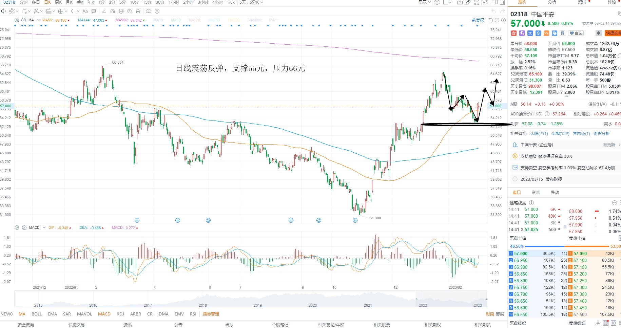The image size is (621, 328).
Task: Open the 5天:5分K period dropdown
Action: point(251,2)
